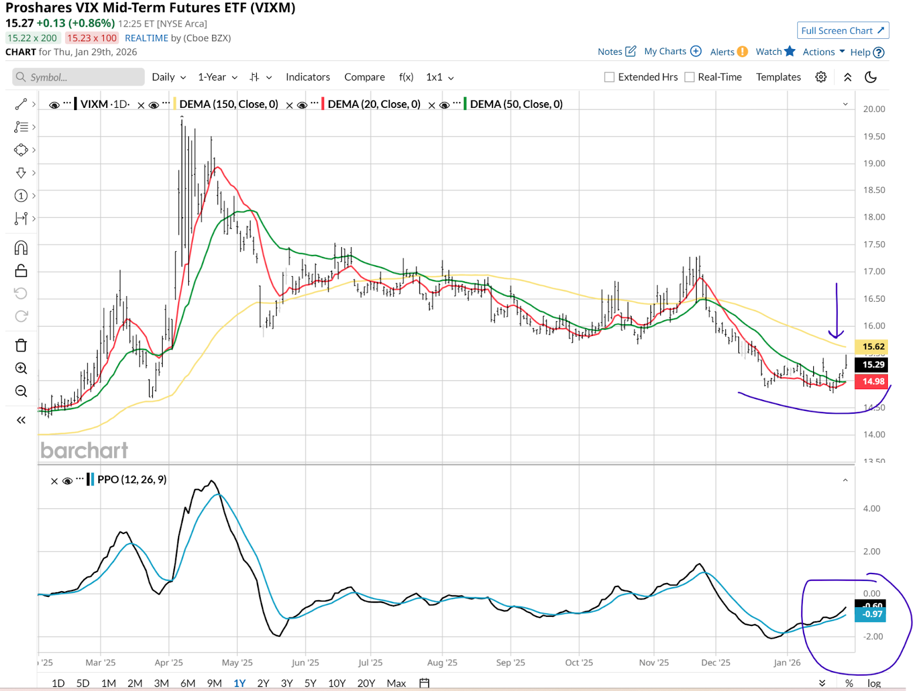The height and width of the screenshot is (691, 913).
Task: Open the Indicators menu
Action: pos(308,77)
